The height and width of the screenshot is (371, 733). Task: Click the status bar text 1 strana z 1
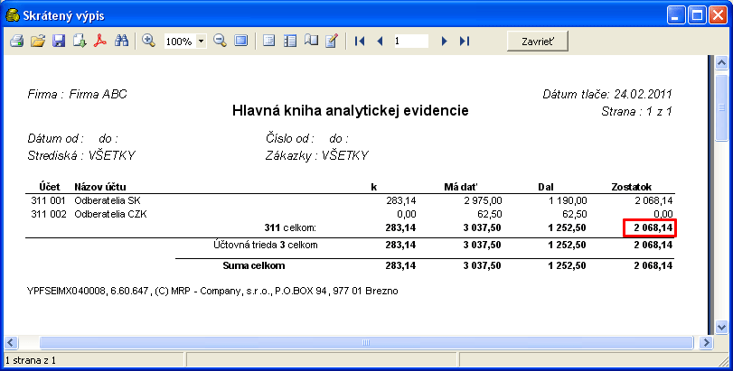31,360
